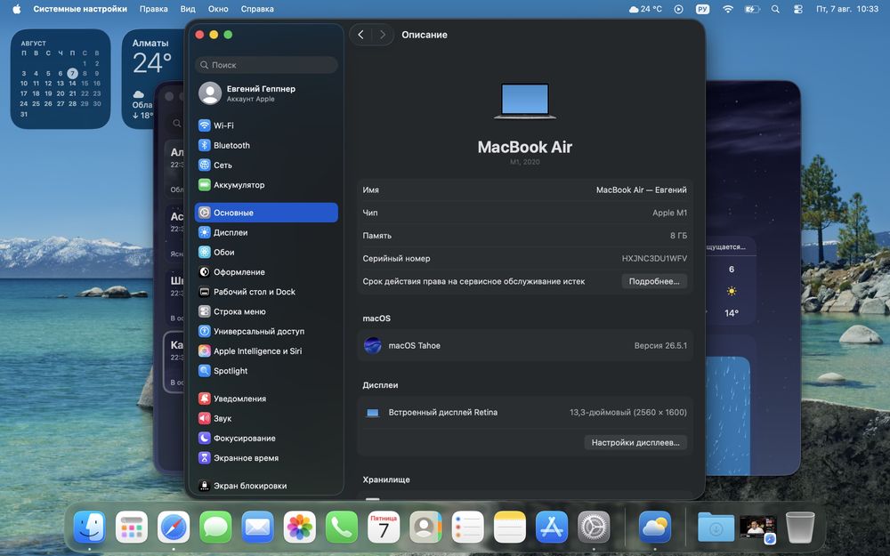Open Универсальный доступ settings
This screenshot has height=556, width=890.
tap(266, 331)
